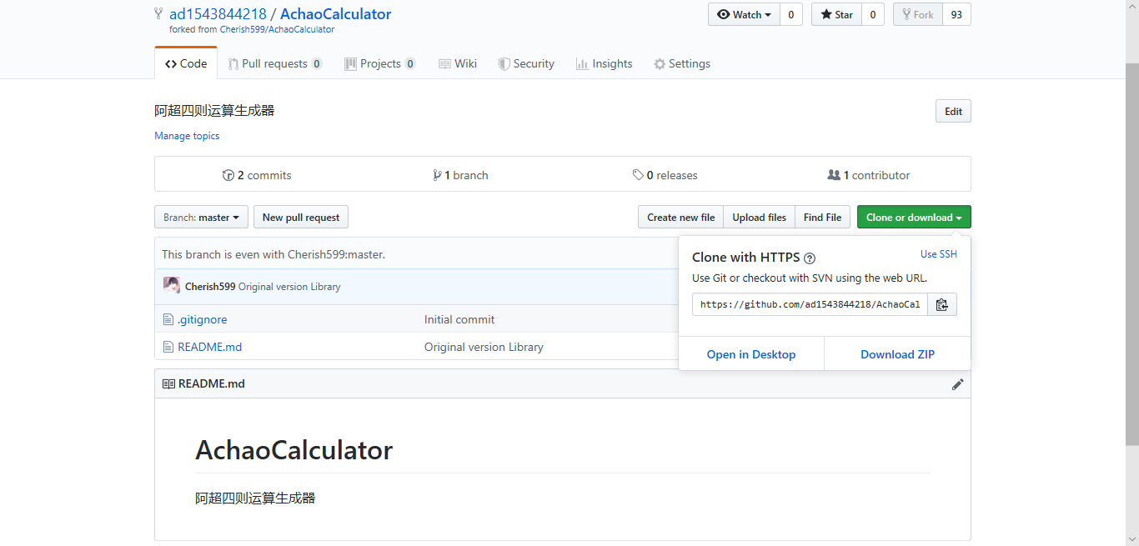This screenshot has width=1139, height=546.
Task: Open the ad1543844218 user link
Action: pos(218,13)
